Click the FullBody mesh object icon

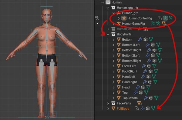113,108
